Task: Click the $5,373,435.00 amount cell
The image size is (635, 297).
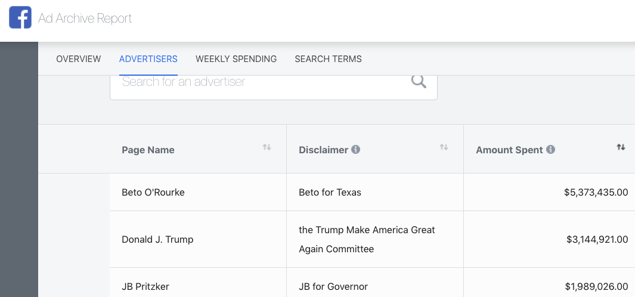Action: click(x=596, y=192)
